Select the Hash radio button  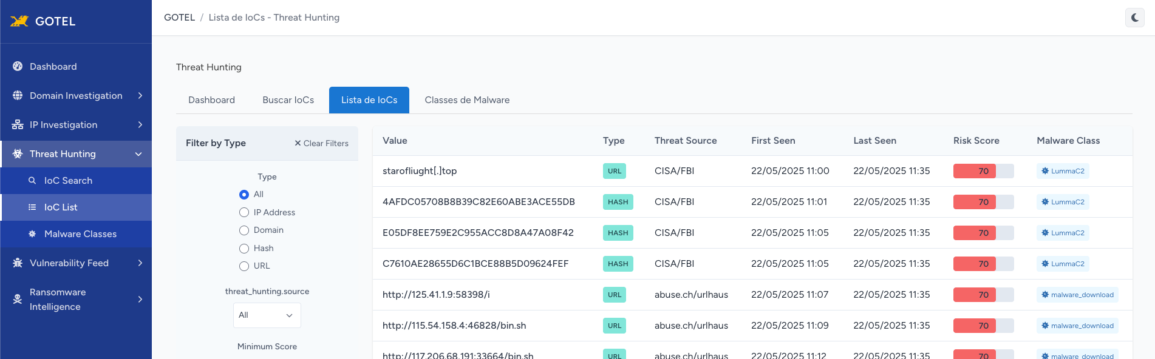pos(244,248)
